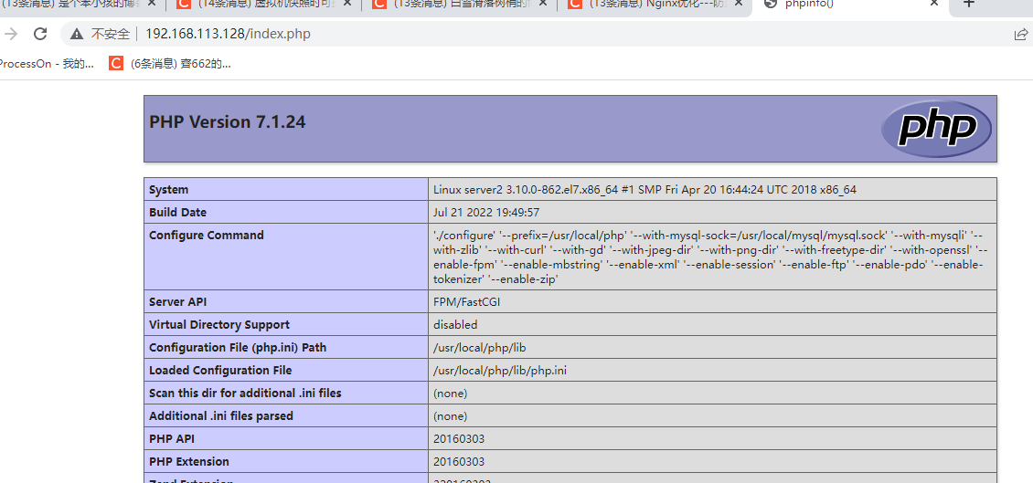Screen dimensions: 1033x483
Task: Click the disabled value
Action: (x=455, y=324)
